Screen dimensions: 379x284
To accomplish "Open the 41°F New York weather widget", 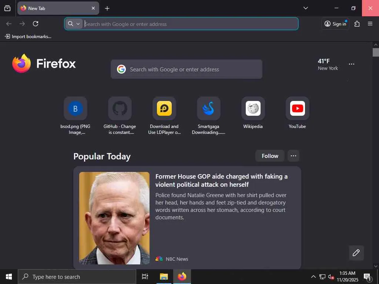I will click(x=328, y=64).
